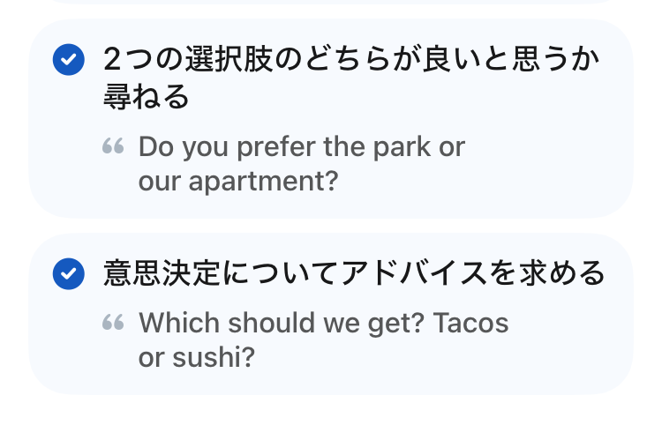662x425 pixels.
Task: Click the word "Tacos" in the example
Action: coord(470,323)
